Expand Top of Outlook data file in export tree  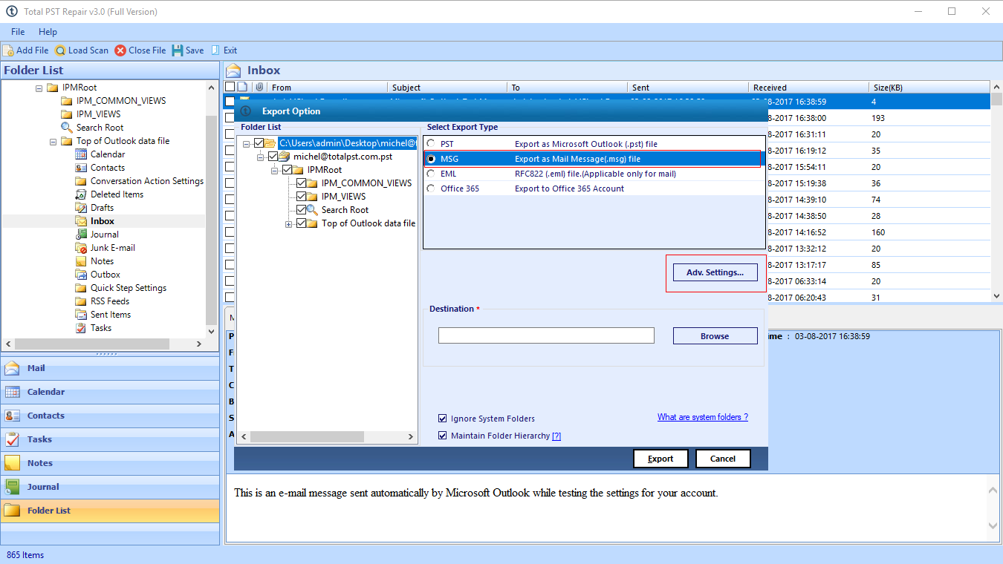coord(288,223)
